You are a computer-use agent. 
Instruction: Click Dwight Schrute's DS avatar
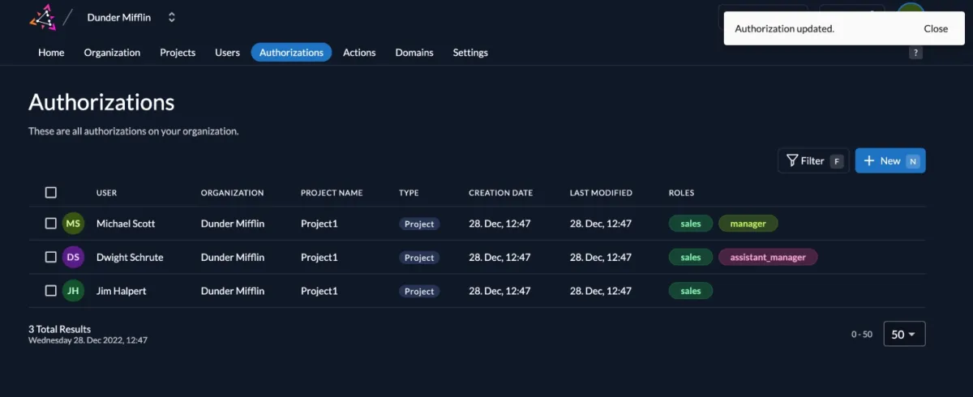point(73,258)
